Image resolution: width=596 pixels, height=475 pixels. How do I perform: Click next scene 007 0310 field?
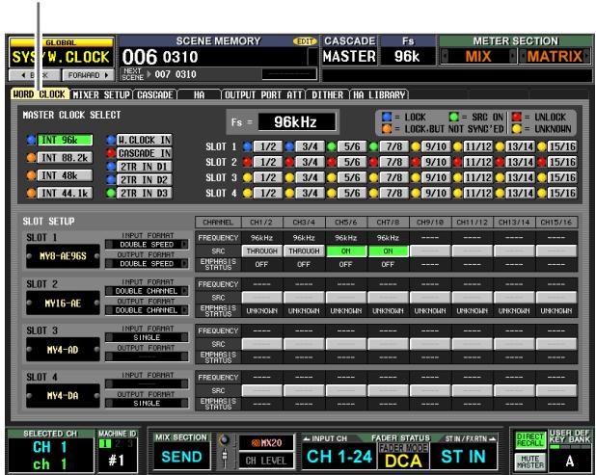pos(175,74)
